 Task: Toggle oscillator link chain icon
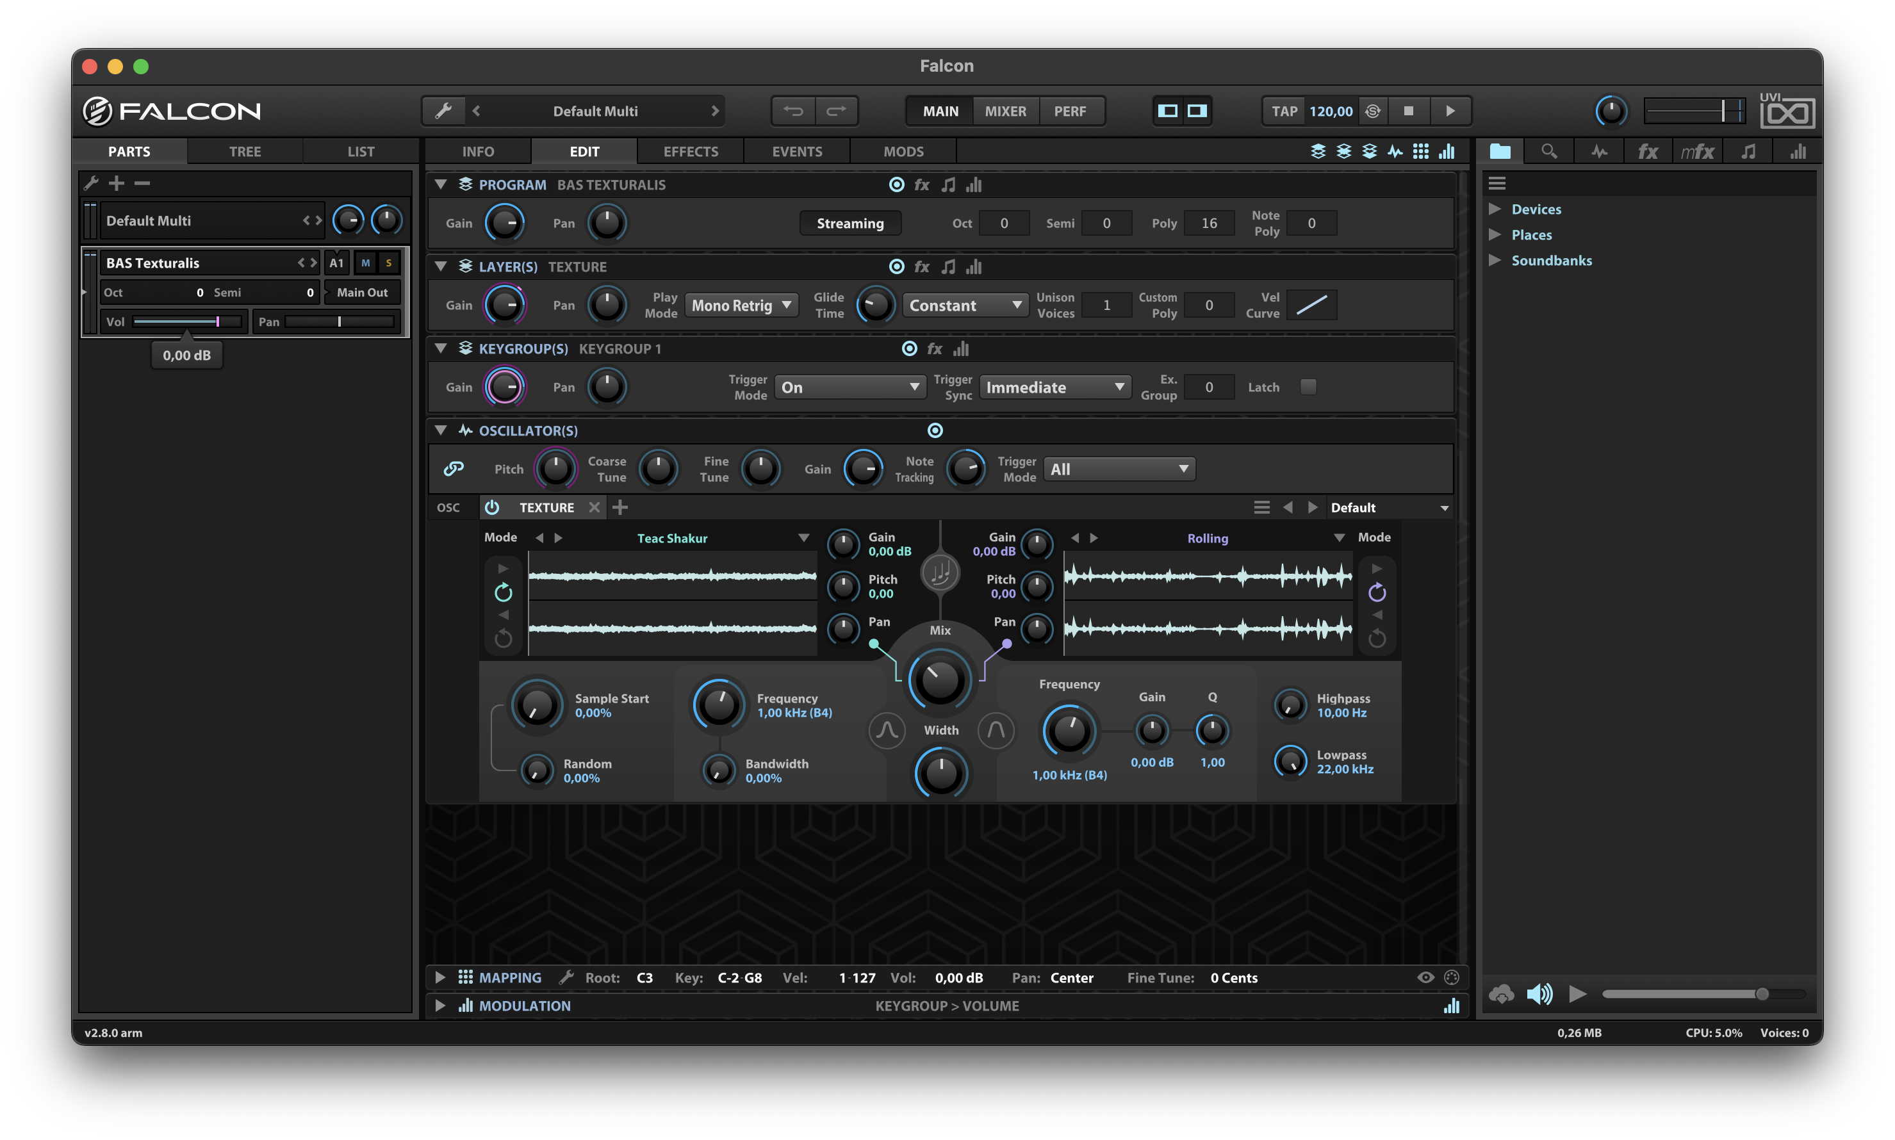(454, 469)
